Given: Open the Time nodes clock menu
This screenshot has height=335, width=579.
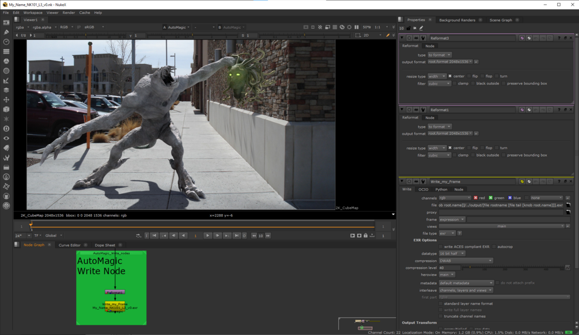Looking at the screenshot, I should point(6,41).
